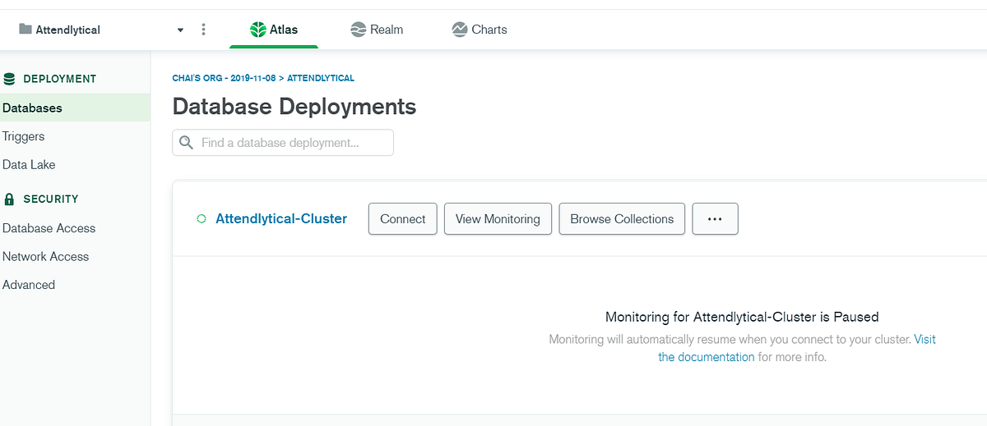Open the vertical three-dot project menu
987x426 pixels.
click(x=204, y=30)
